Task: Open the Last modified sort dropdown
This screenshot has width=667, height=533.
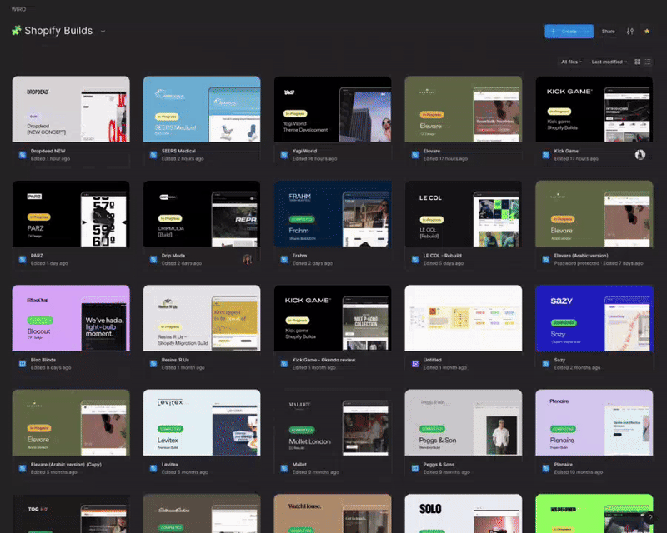Action: 609,62
